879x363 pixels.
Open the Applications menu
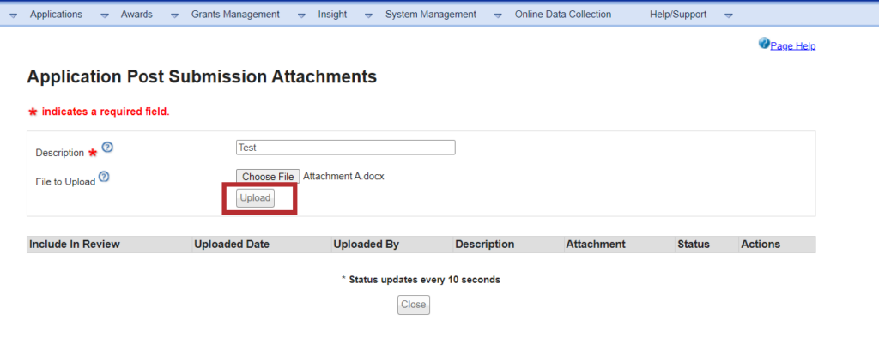pyautogui.click(x=56, y=15)
